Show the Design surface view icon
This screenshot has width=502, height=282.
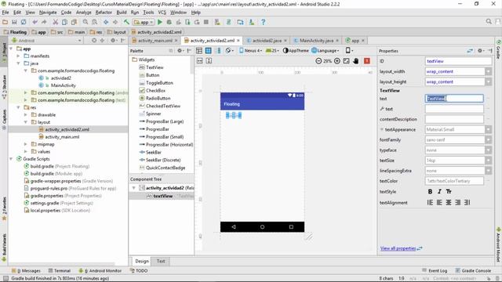[x=198, y=50]
